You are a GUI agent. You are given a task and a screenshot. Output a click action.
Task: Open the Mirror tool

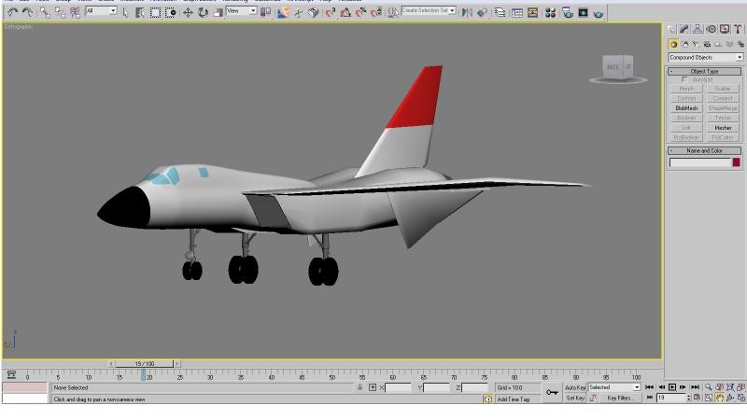click(467, 12)
